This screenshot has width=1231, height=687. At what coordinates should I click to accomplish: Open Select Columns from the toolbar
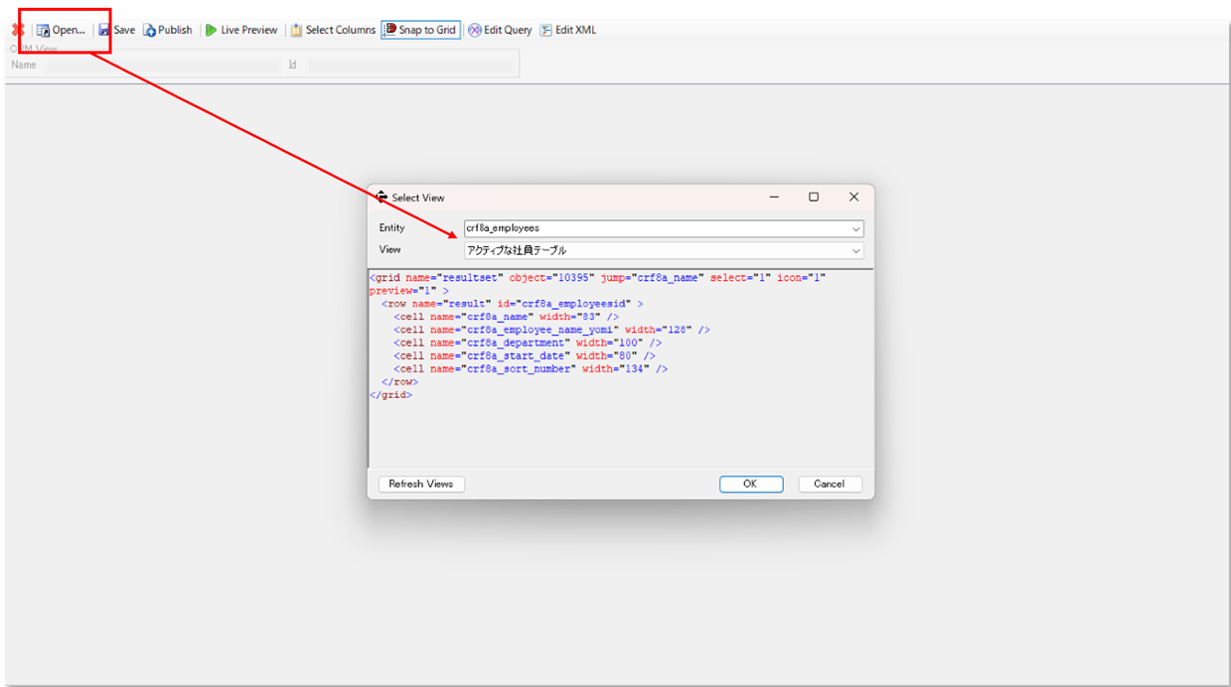coord(296,30)
